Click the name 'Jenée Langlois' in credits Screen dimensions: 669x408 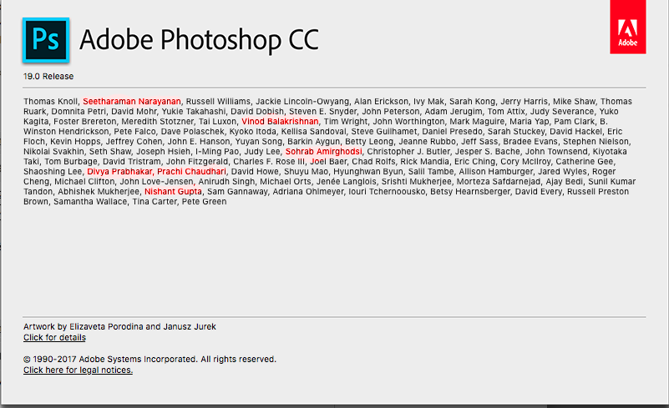tap(347, 182)
